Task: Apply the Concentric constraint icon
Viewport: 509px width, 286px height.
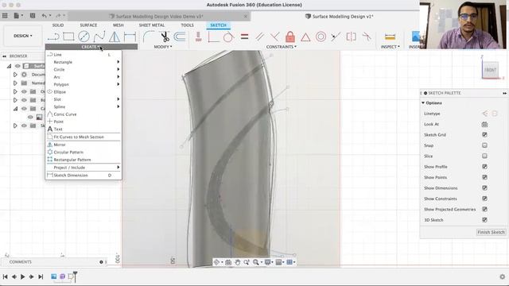Action: [x=321, y=37]
